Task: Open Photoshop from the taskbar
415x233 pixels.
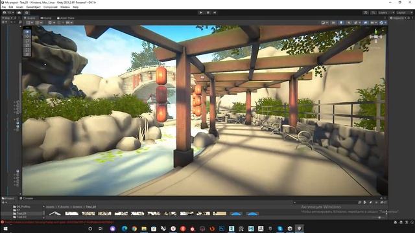Action: 222,228
